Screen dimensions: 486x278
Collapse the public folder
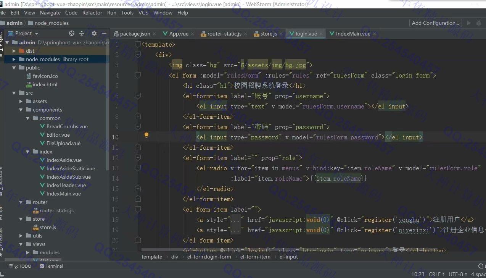[x=14, y=68]
